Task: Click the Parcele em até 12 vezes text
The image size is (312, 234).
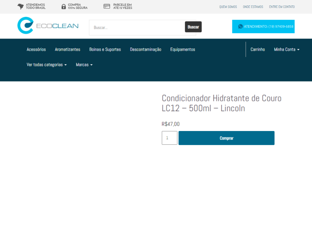Action: tap(122, 6)
